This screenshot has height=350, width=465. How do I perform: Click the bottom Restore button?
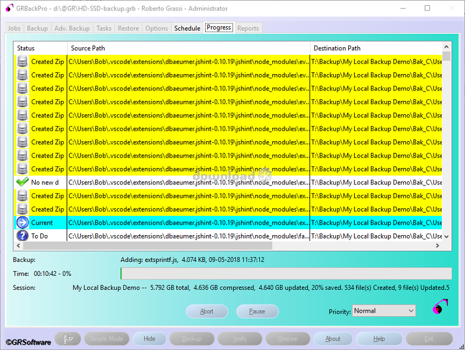coord(287,338)
